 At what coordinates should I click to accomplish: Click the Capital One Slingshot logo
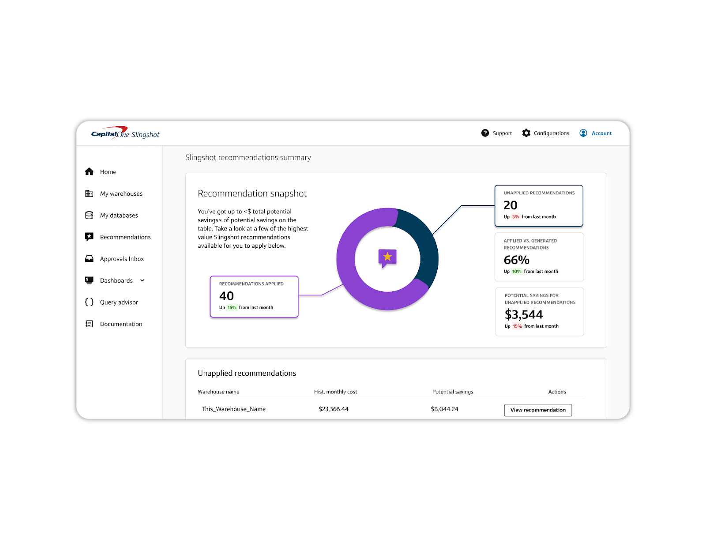(x=125, y=133)
